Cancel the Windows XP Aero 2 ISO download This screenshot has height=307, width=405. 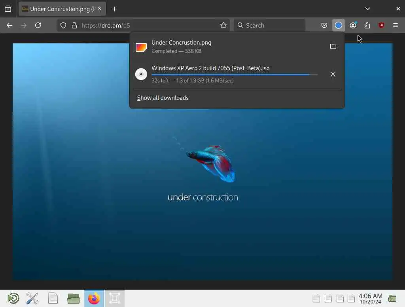click(x=333, y=74)
